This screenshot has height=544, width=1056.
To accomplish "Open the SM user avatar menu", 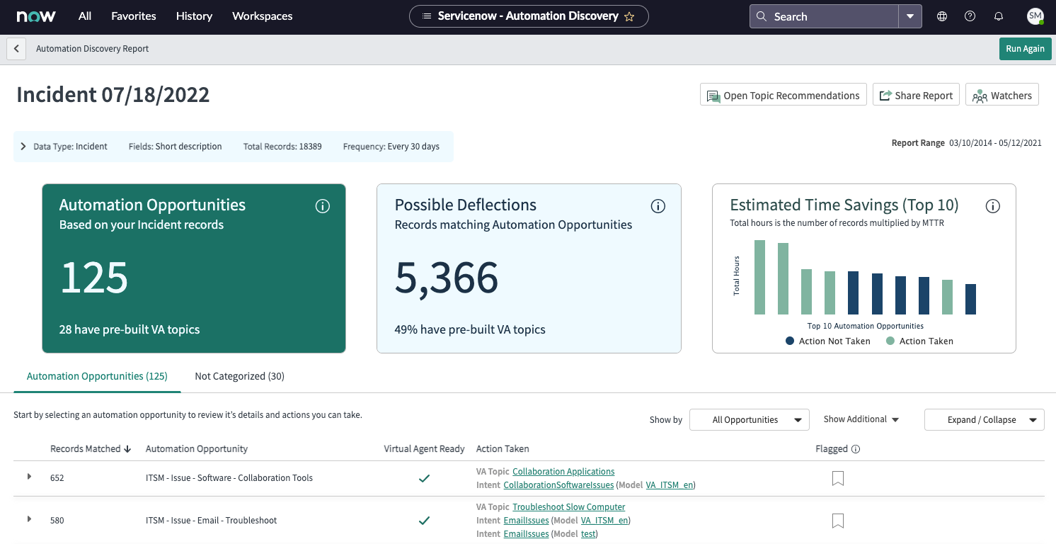I will [x=1035, y=16].
